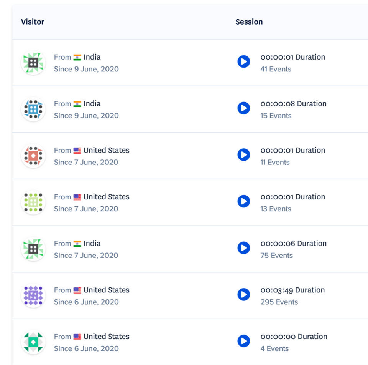
Task: Click the 295 Events label
Action: pos(279,302)
